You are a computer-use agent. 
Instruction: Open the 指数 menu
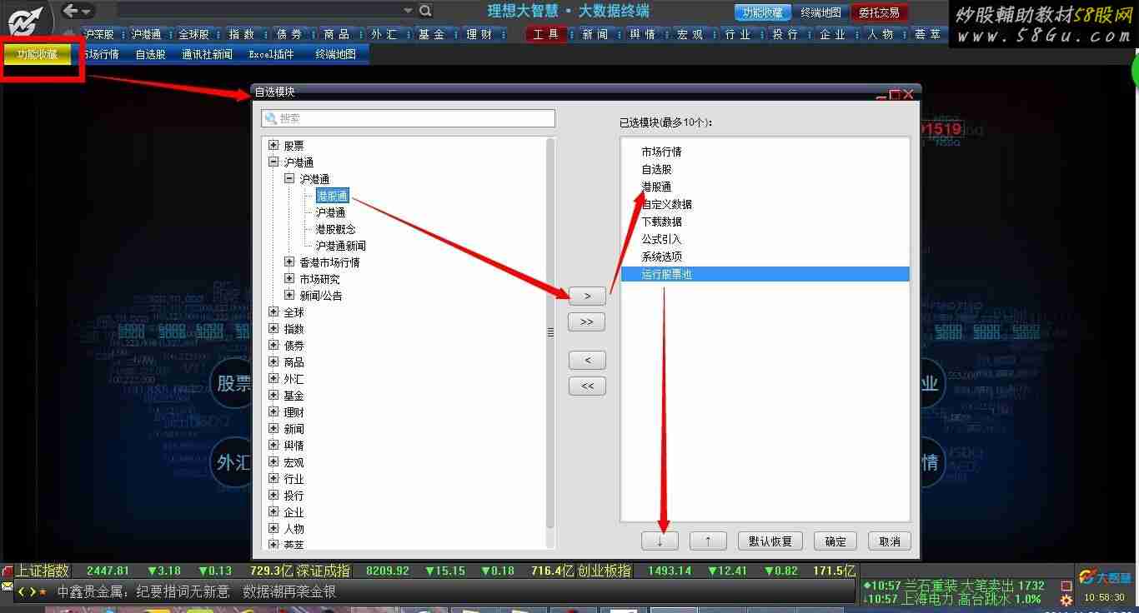click(242, 34)
